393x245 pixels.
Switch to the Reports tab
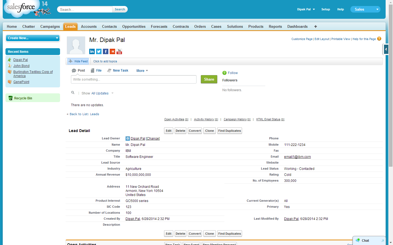275,26
